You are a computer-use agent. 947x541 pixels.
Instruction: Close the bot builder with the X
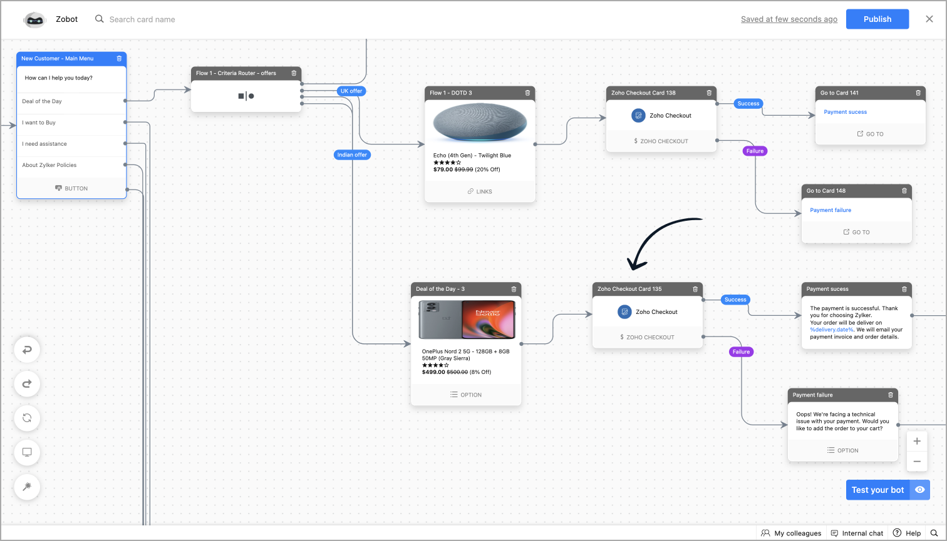point(929,19)
